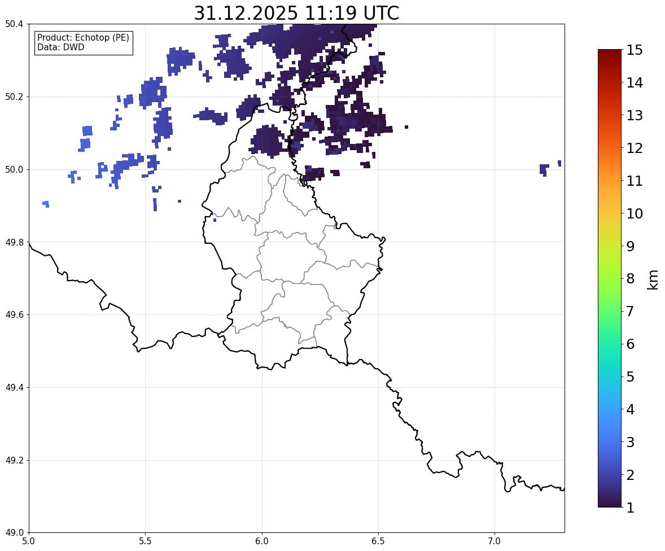
Task: Click the y-axis label "50.4"
Action: 14,24
